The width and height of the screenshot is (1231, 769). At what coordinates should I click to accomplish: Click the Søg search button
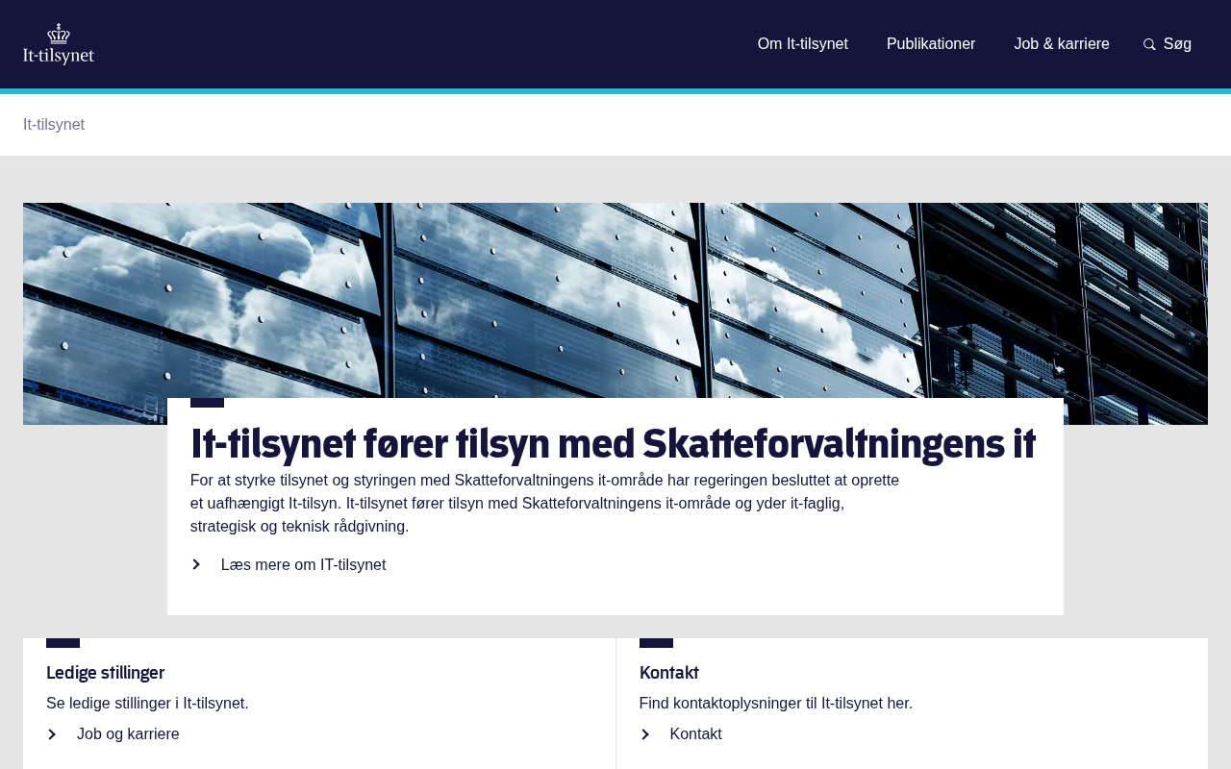[x=1168, y=44]
